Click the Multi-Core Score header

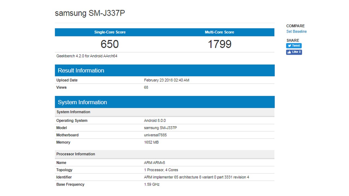(219, 32)
